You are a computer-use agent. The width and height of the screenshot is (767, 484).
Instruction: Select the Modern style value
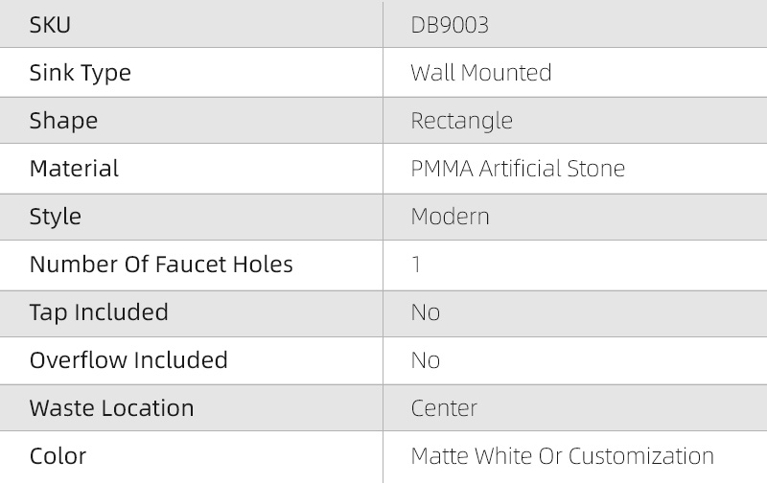click(x=450, y=217)
